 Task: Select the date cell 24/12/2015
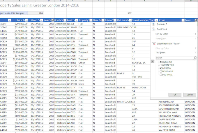[36, 24]
